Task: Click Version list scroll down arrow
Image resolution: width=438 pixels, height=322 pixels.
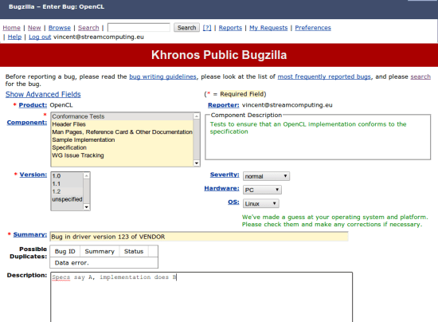Action: pyautogui.click(x=87, y=207)
